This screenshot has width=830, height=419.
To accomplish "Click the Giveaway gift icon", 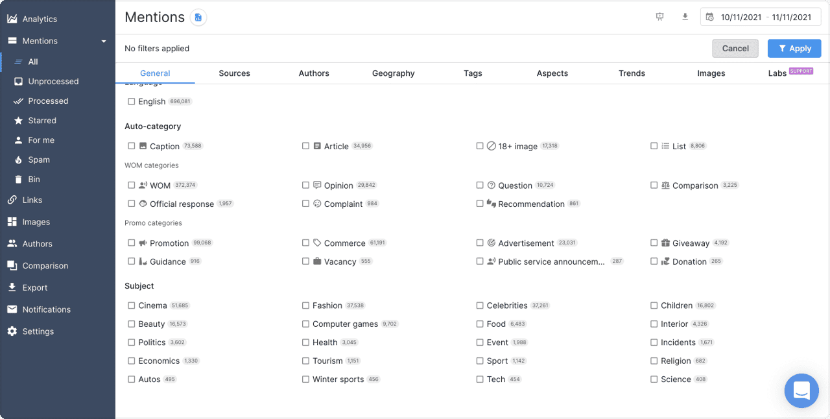I will (665, 243).
